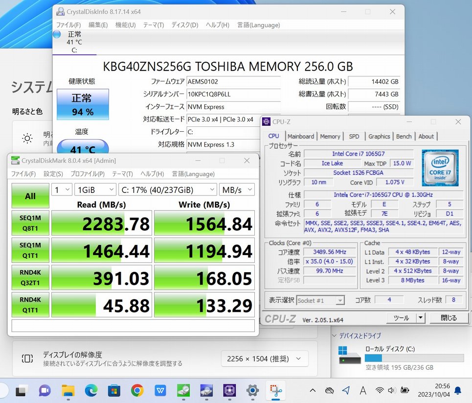Screen dimensions: 472x403
Task: Click the display resolution icon in Settings
Action: click(x=27, y=359)
